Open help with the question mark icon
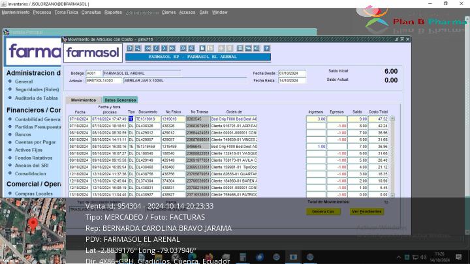 pos(267,48)
